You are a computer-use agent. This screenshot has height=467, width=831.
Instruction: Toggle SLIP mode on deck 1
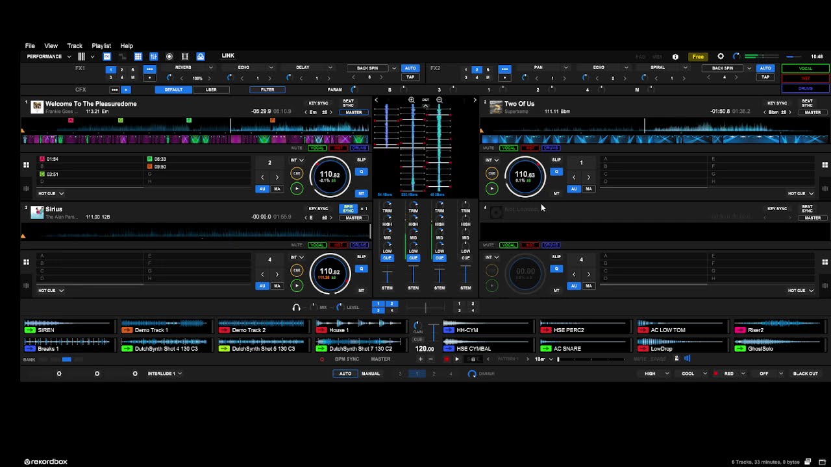(362, 160)
